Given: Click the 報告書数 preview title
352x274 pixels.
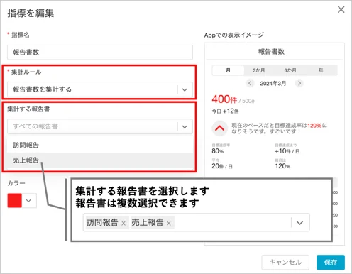Looking at the screenshot, I should click(271, 52).
